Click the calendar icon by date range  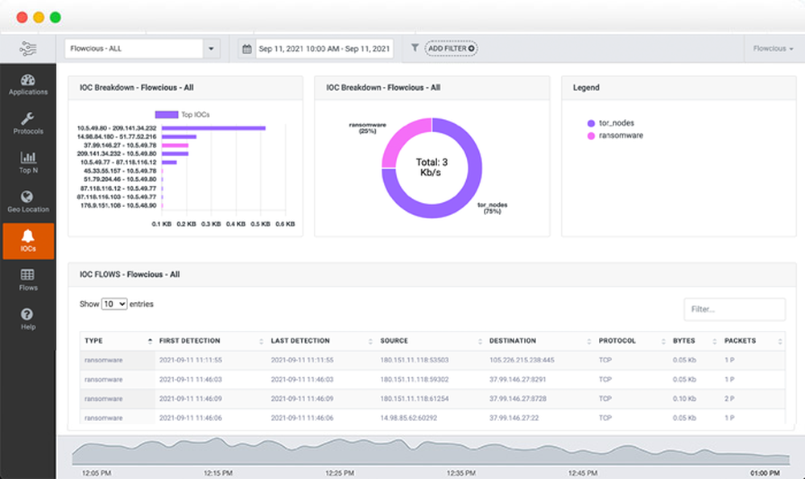(x=247, y=49)
